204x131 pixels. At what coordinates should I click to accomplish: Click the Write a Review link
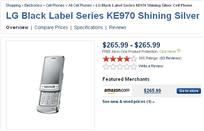(x=151, y=66)
